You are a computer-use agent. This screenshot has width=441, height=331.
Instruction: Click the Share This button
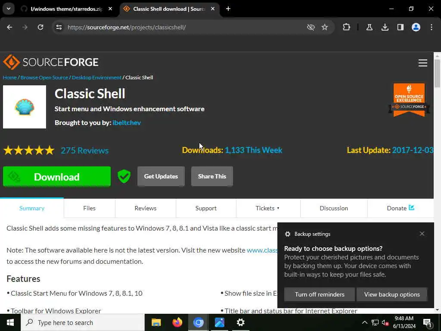click(212, 176)
